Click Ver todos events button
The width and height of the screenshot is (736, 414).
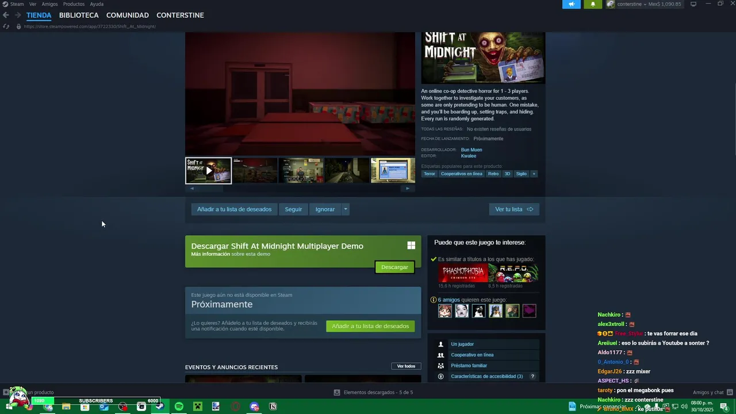click(x=406, y=366)
